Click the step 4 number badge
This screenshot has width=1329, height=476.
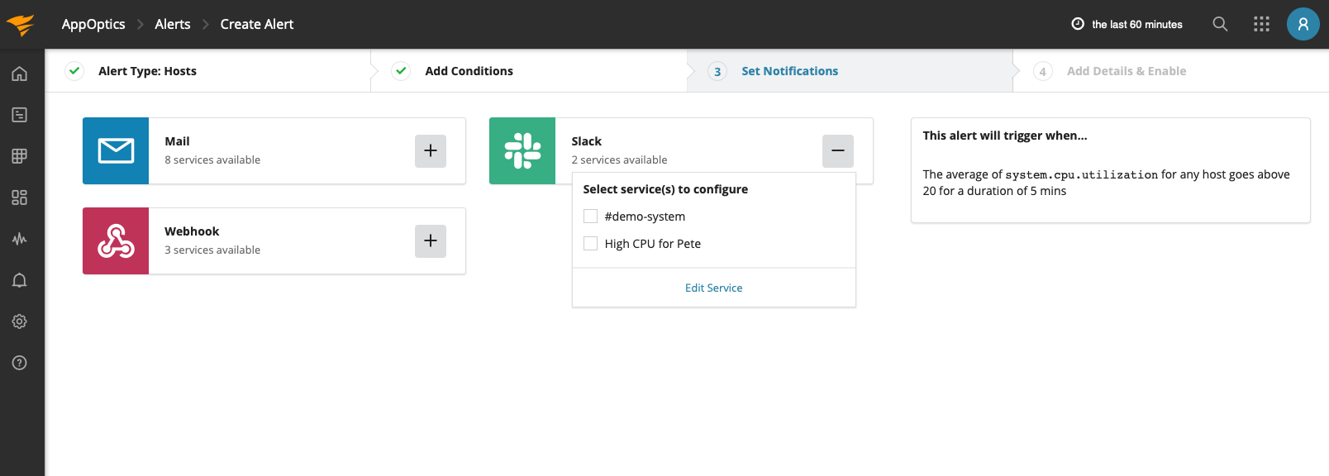click(x=1043, y=71)
